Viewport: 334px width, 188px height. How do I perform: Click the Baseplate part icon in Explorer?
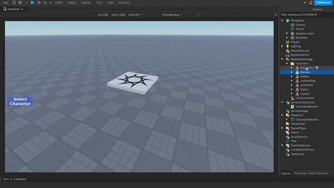(292, 38)
